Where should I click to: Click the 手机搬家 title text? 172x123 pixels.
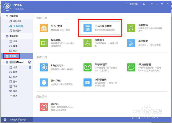click(x=143, y=41)
